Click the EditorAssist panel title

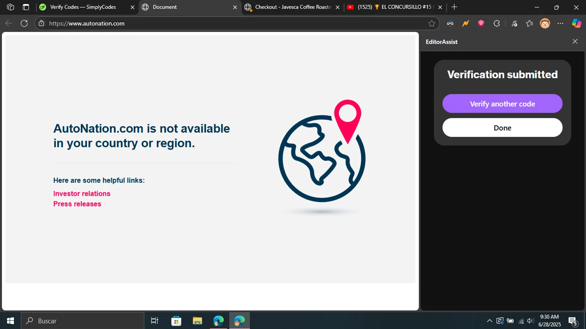[x=441, y=42]
